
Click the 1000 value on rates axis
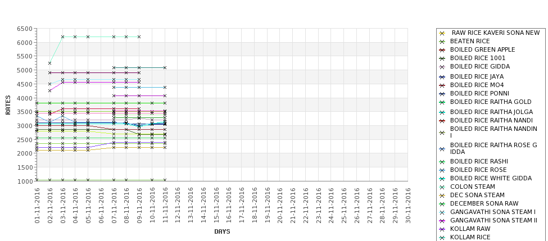[x=25, y=181]
